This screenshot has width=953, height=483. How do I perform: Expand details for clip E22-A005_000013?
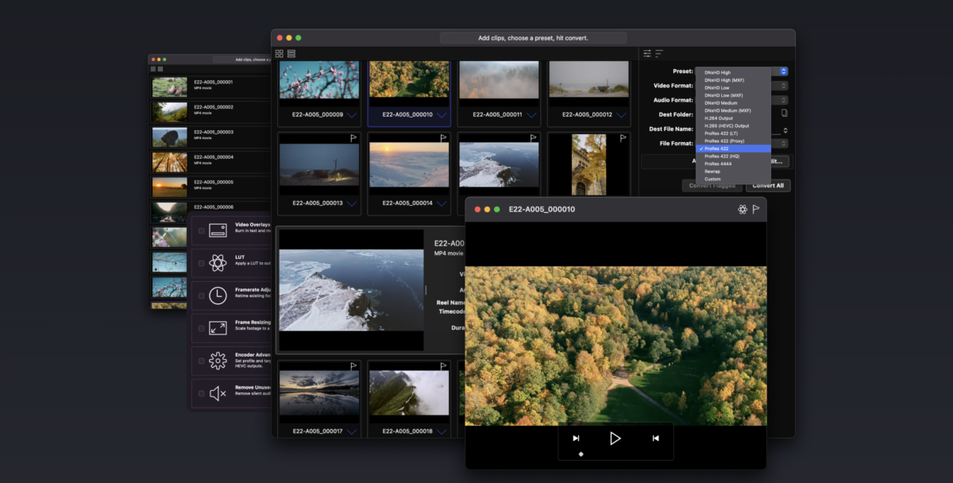click(x=352, y=203)
